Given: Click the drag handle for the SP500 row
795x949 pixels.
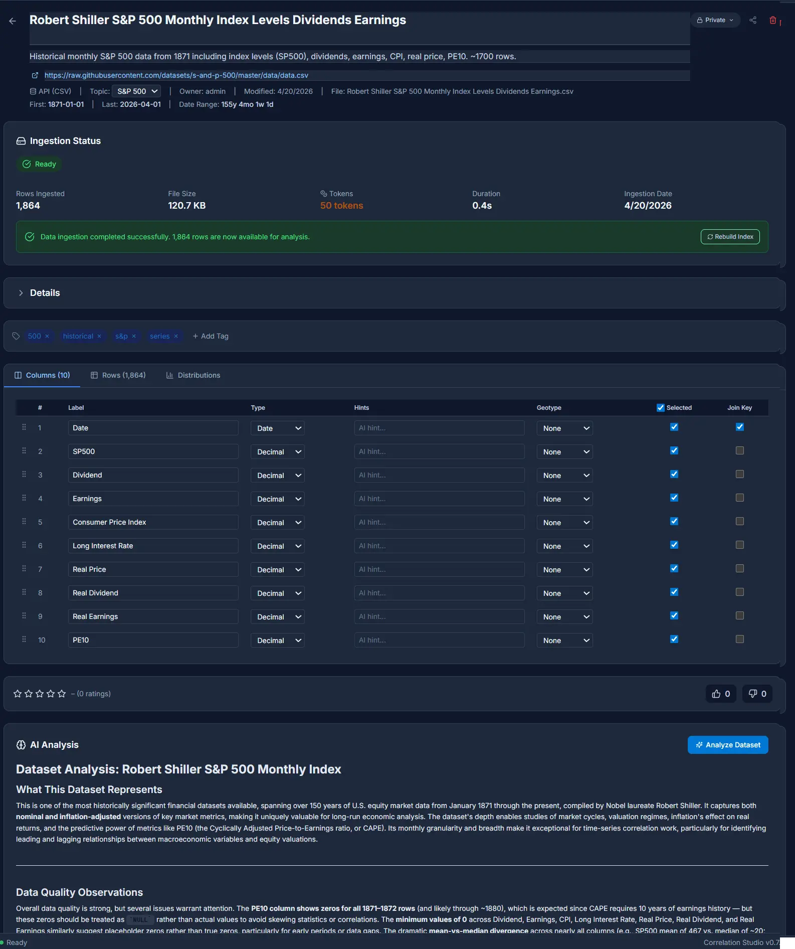Looking at the screenshot, I should [24, 451].
